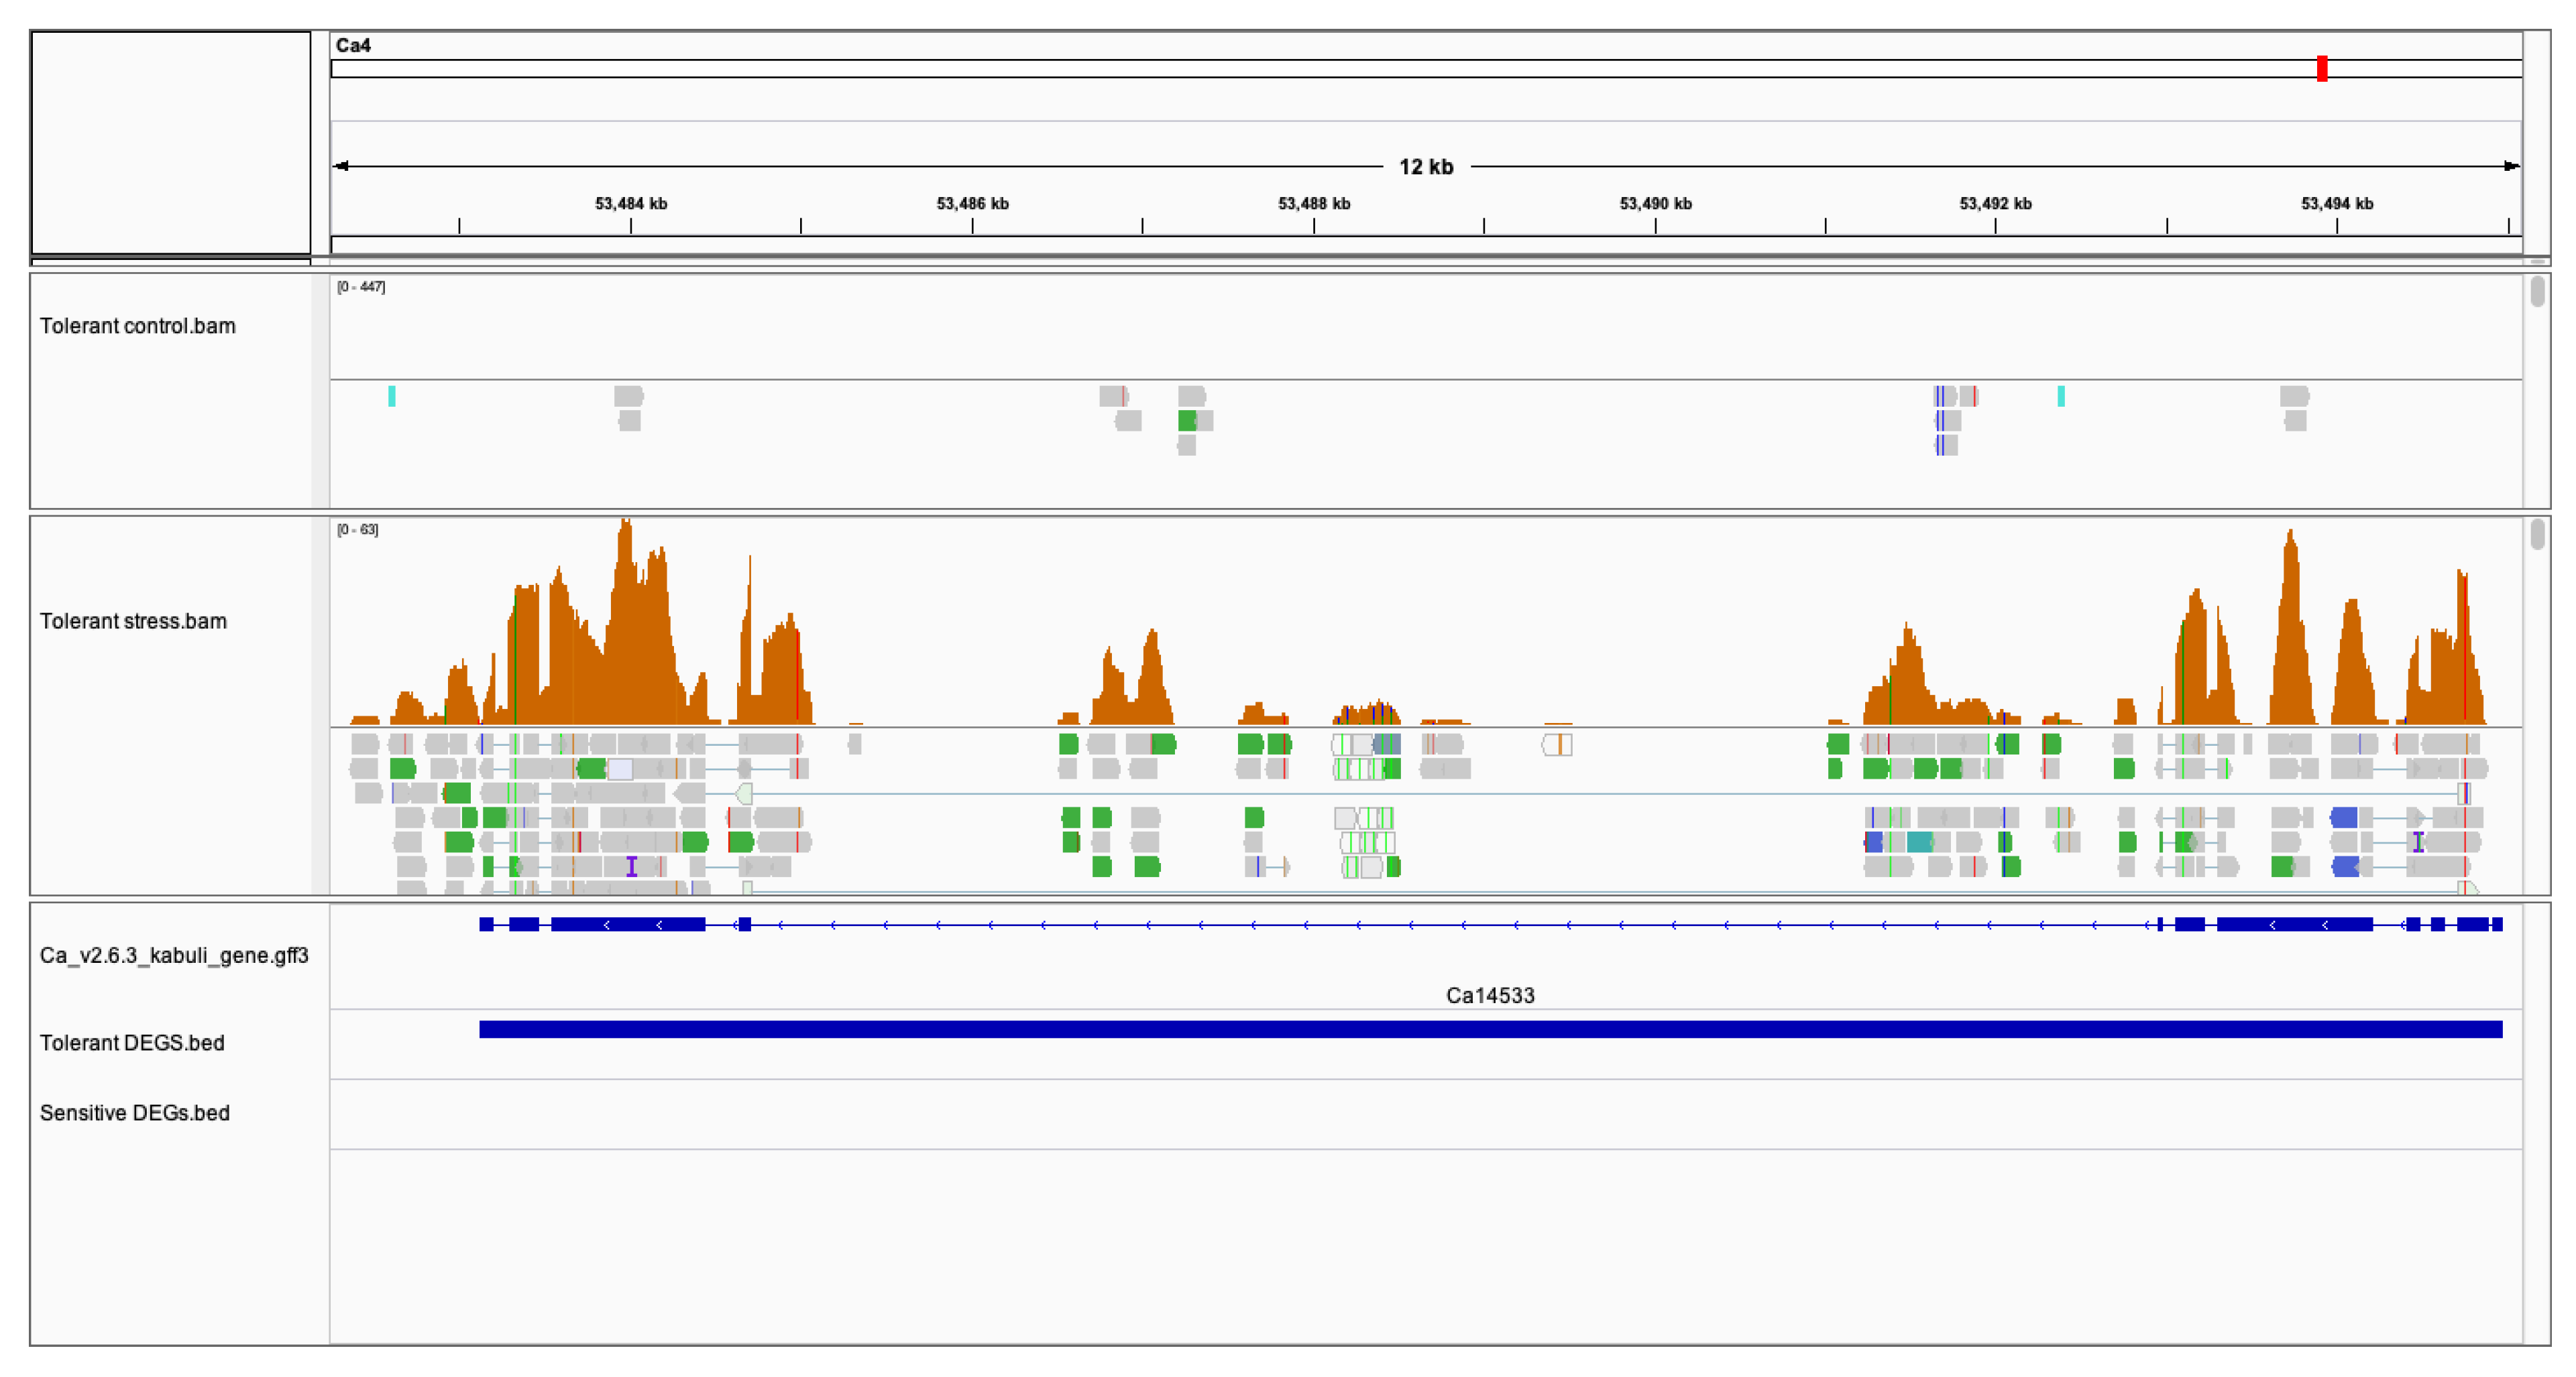Click the cyan read at left of control track

[x=392, y=397]
